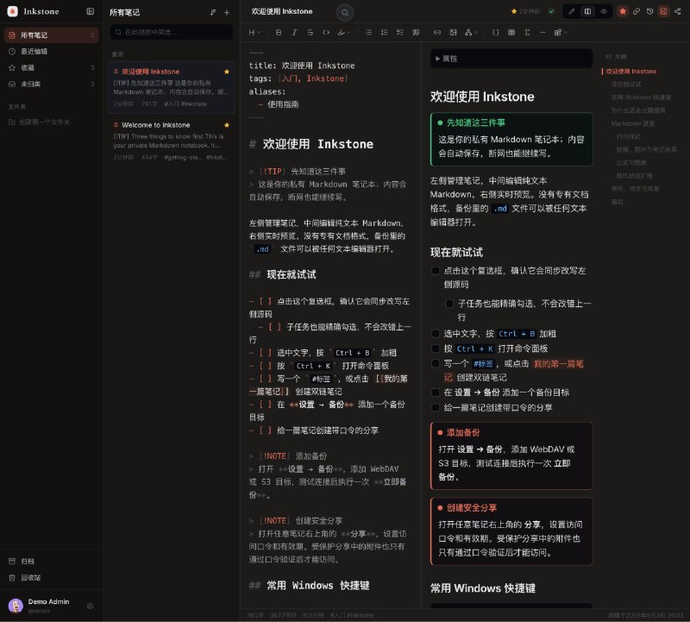Apply strikethrough formatting
Viewport: 690px width, 622px height.
pyautogui.click(x=310, y=32)
